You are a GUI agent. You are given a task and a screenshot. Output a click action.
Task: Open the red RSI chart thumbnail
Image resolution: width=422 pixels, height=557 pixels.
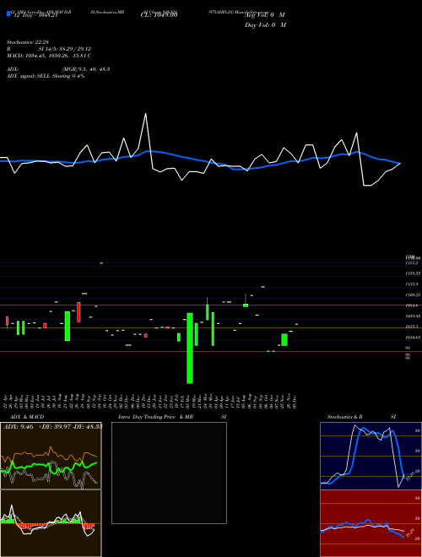pyautogui.click(x=371, y=523)
